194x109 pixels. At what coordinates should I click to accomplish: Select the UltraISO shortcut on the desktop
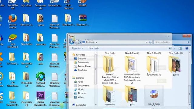(82, 3)
